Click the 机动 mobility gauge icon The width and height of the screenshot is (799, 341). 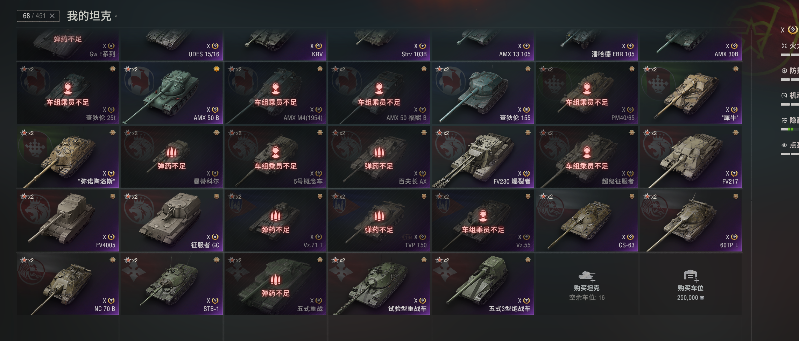tap(784, 95)
